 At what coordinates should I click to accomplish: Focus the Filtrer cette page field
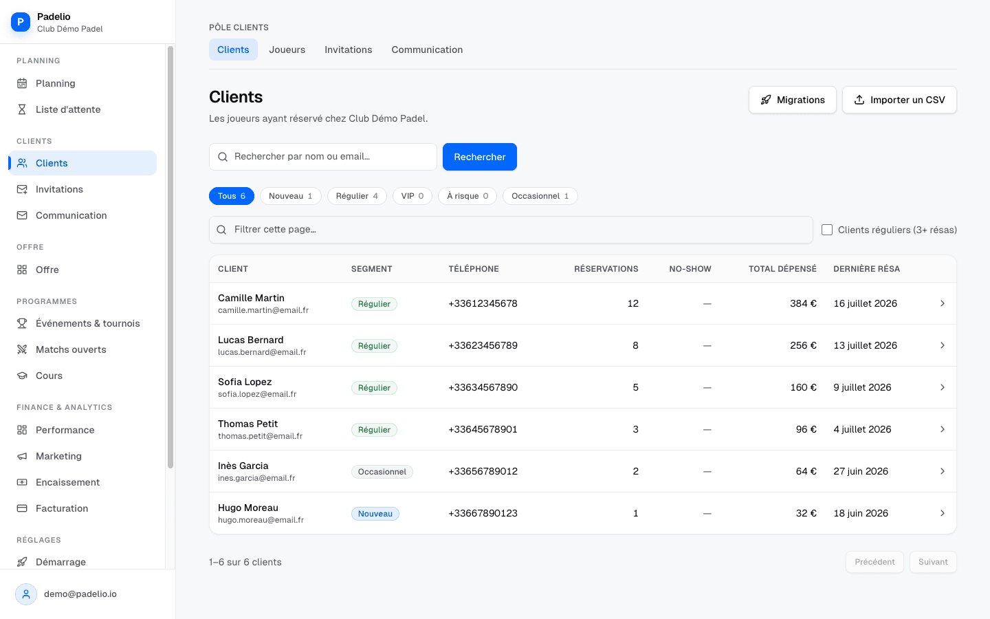point(511,230)
